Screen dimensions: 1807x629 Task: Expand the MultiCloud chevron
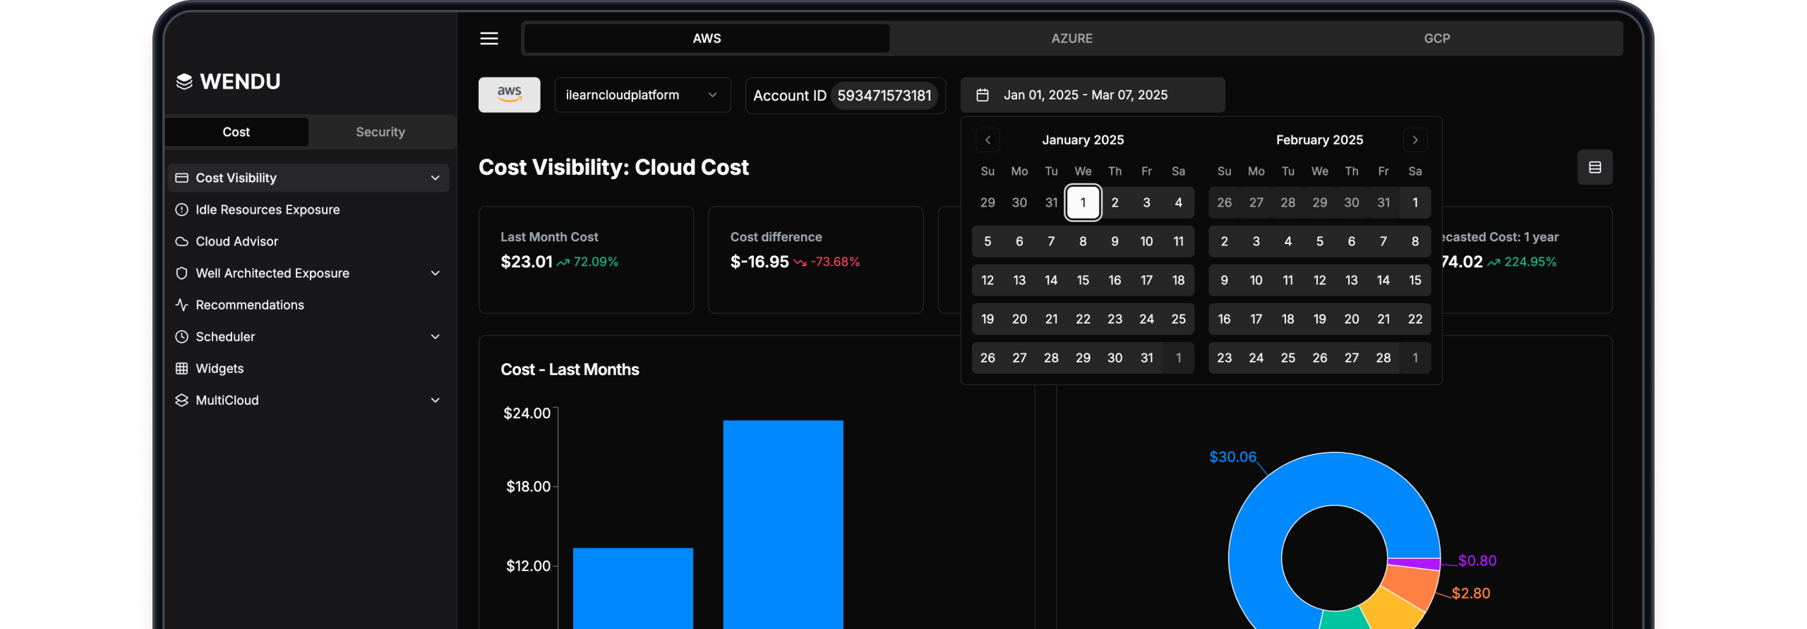tap(436, 400)
